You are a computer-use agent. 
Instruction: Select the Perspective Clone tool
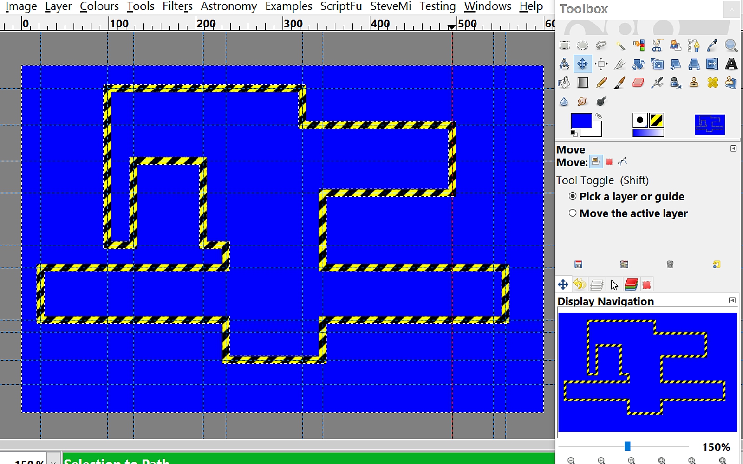click(731, 83)
